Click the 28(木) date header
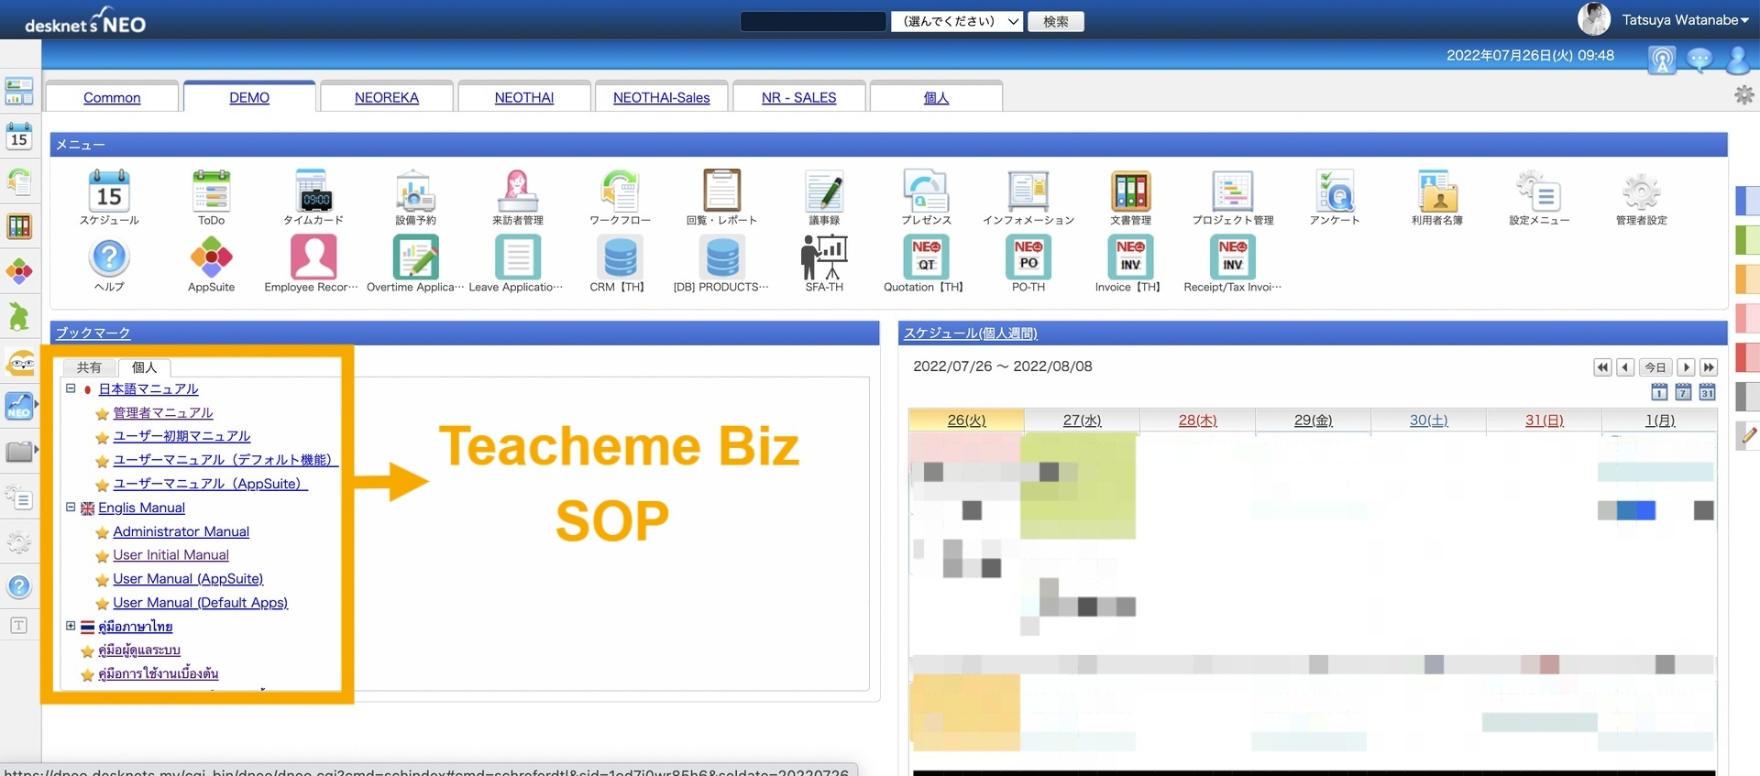This screenshot has width=1760, height=776. (x=1197, y=420)
